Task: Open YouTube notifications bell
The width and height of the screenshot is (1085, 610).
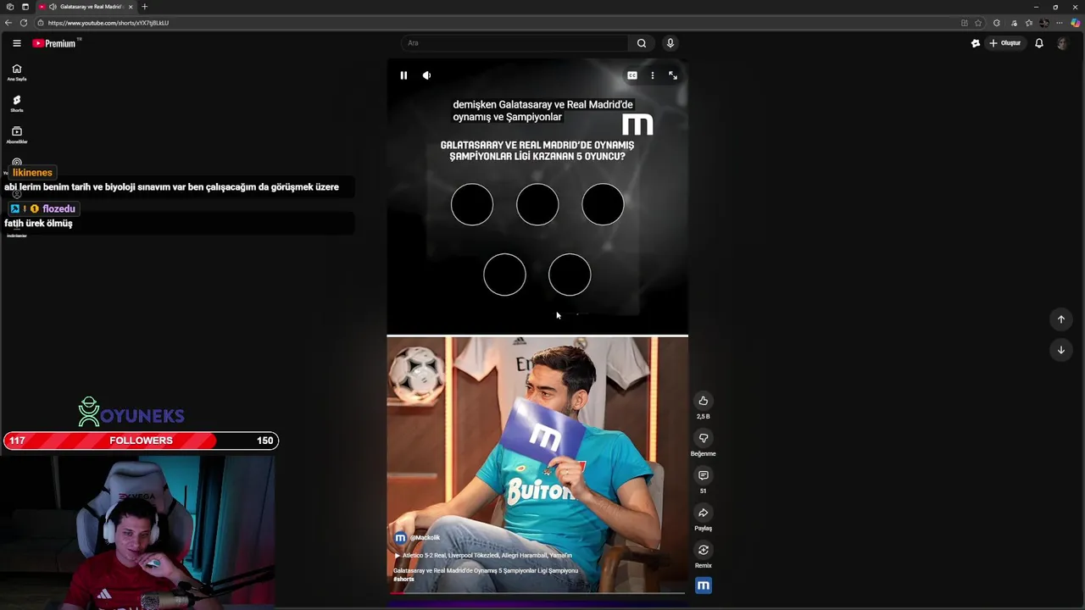Action: tap(1038, 43)
